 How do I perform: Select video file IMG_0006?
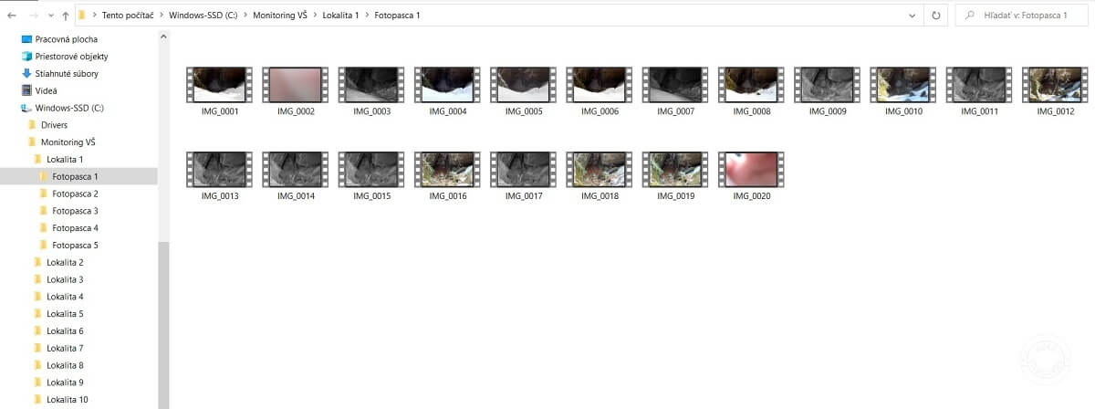[x=600, y=91]
